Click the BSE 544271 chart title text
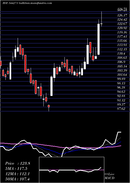Image resolution: width=130 pixels, height=183 pixels. (x=10, y=3)
